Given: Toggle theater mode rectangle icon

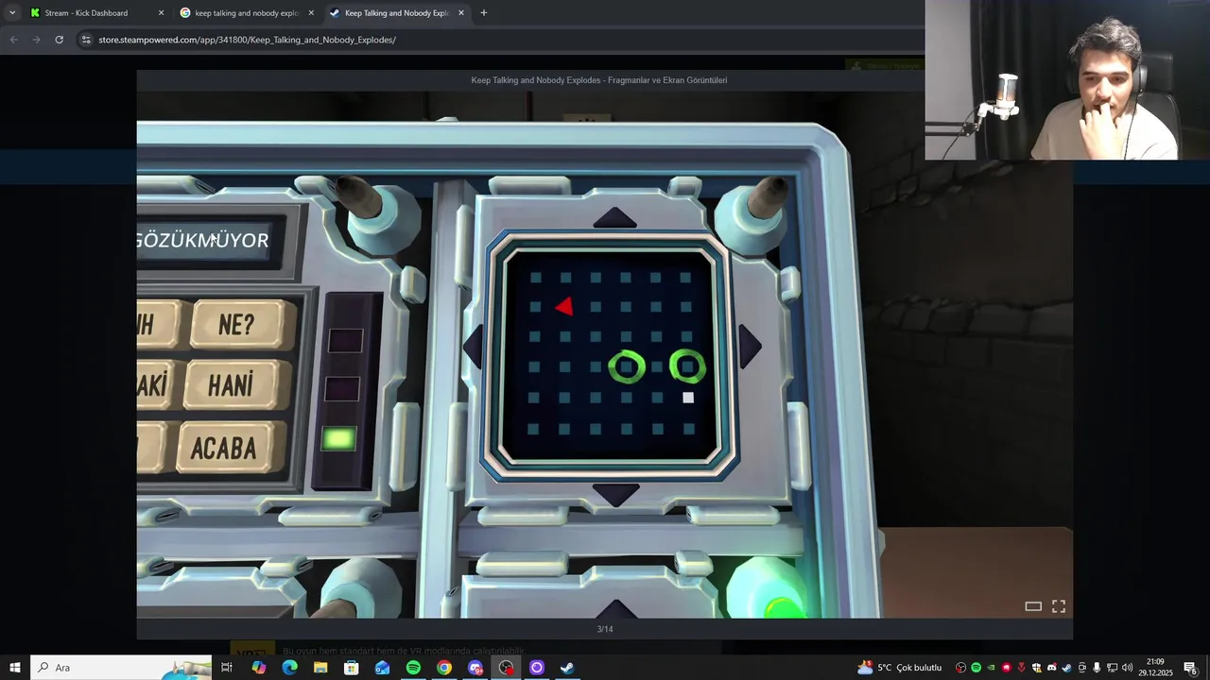Looking at the screenshot, I should (x=1033, y=606).
